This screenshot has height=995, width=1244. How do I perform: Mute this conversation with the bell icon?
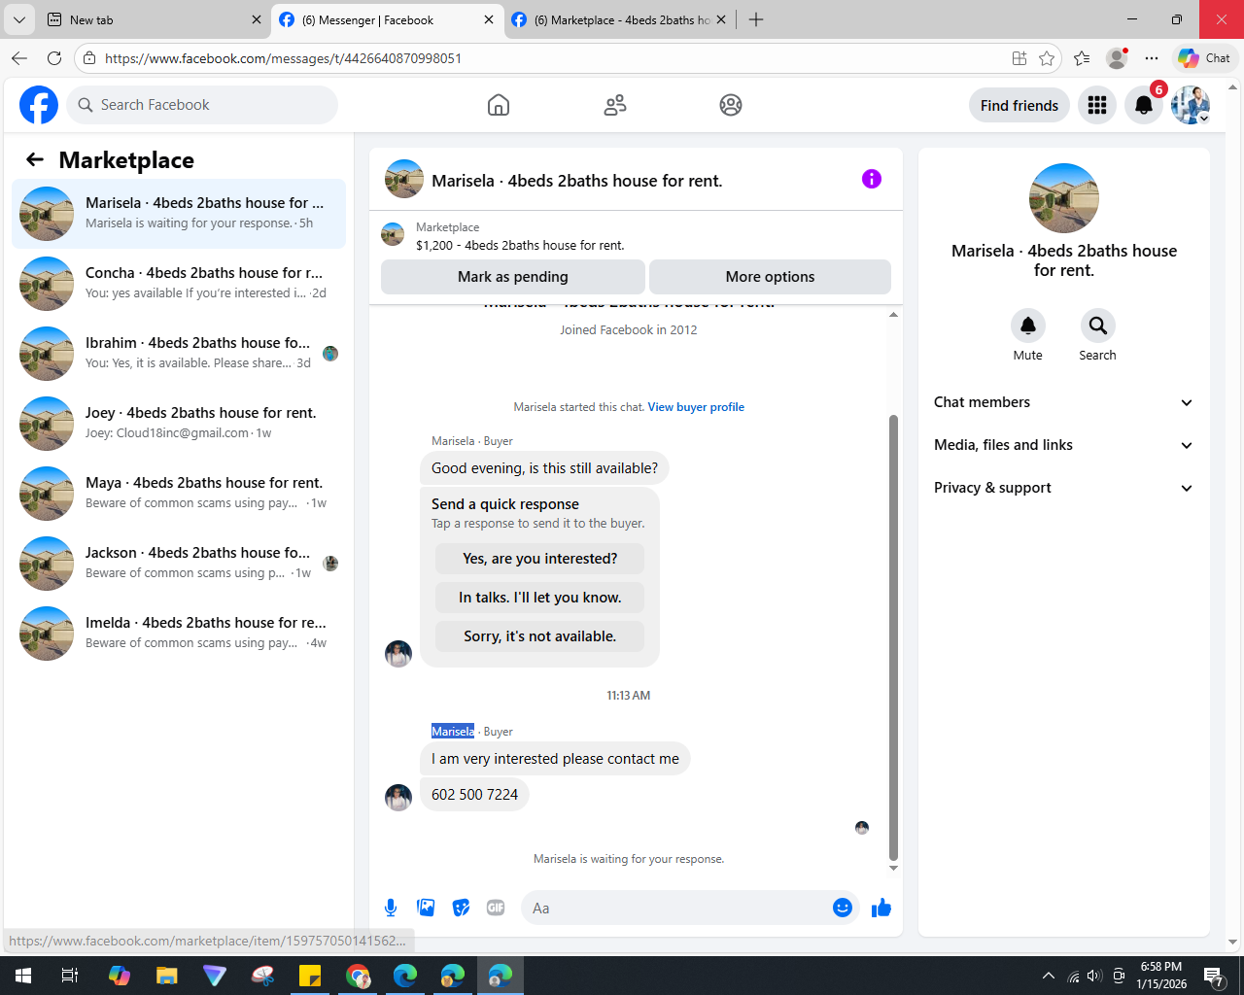(x=1027, y=326)
